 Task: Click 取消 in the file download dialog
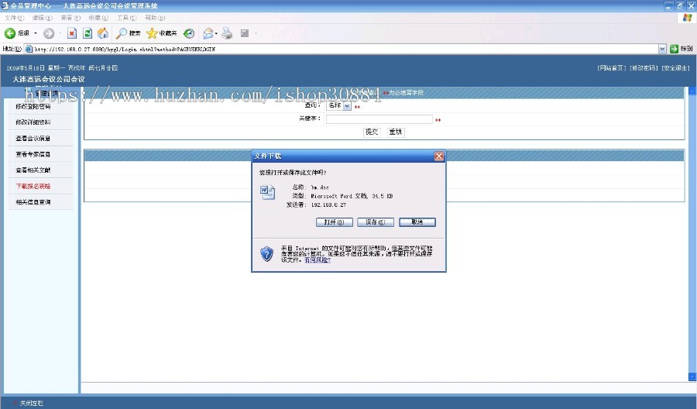click(x=417, y=222)
